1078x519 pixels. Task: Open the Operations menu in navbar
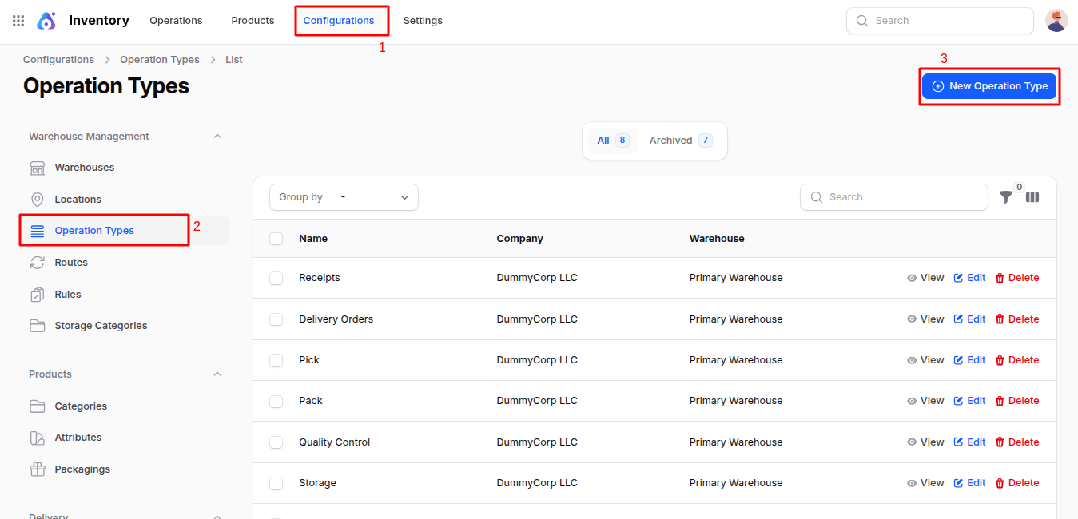[176, 21]
